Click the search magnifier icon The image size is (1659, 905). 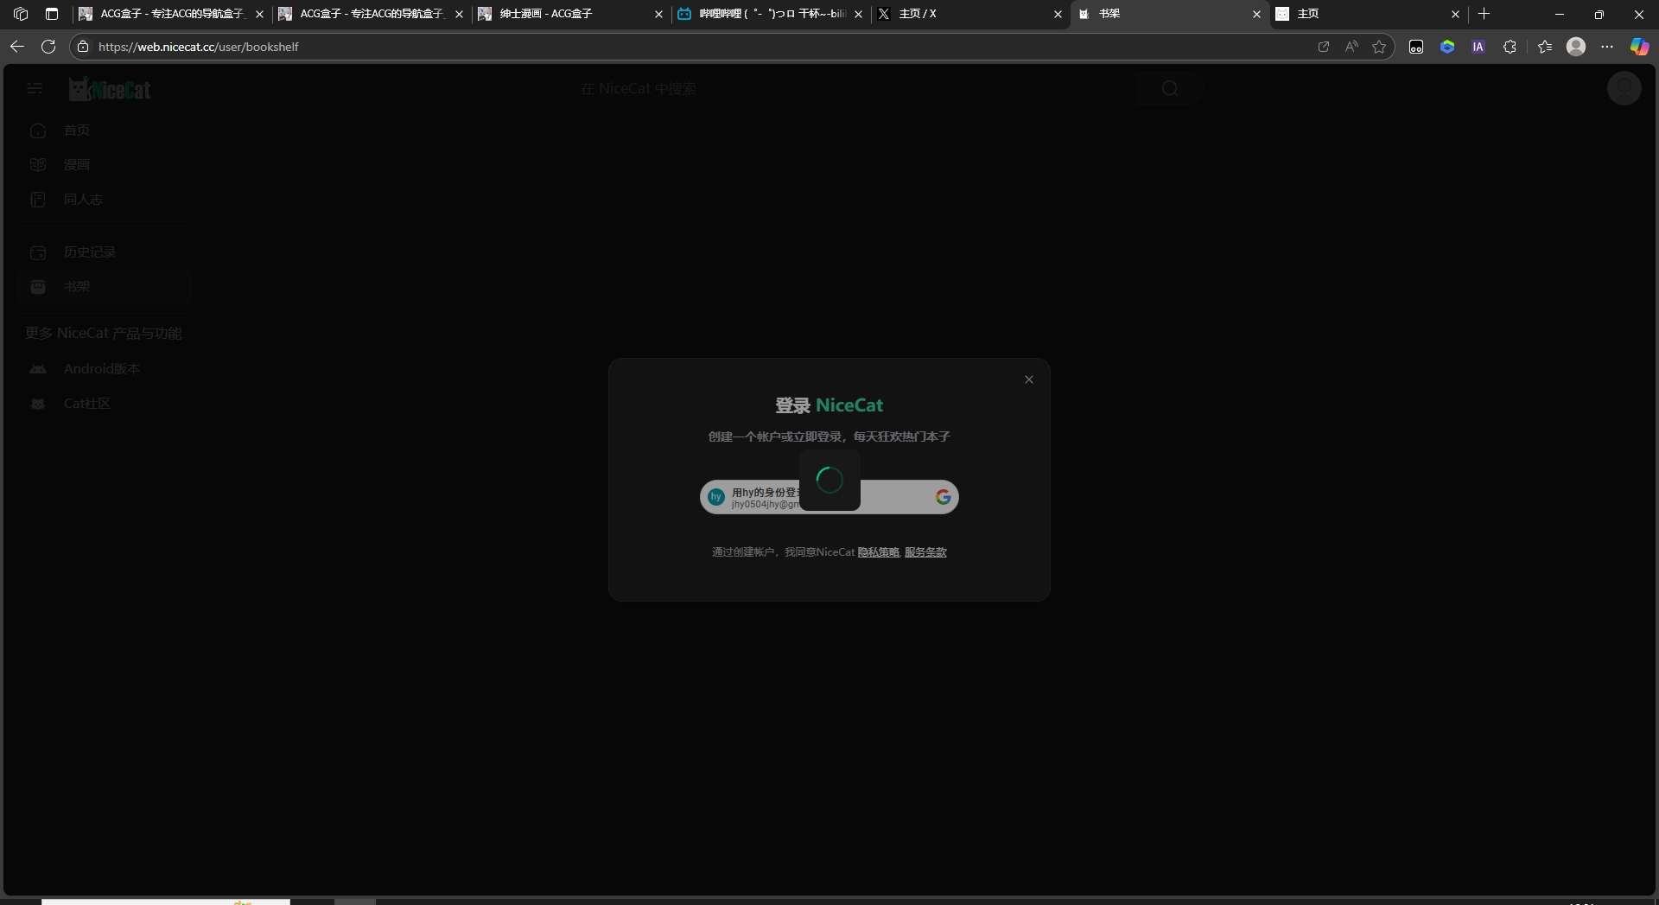pyautogui.click(x=1170, y=89)
